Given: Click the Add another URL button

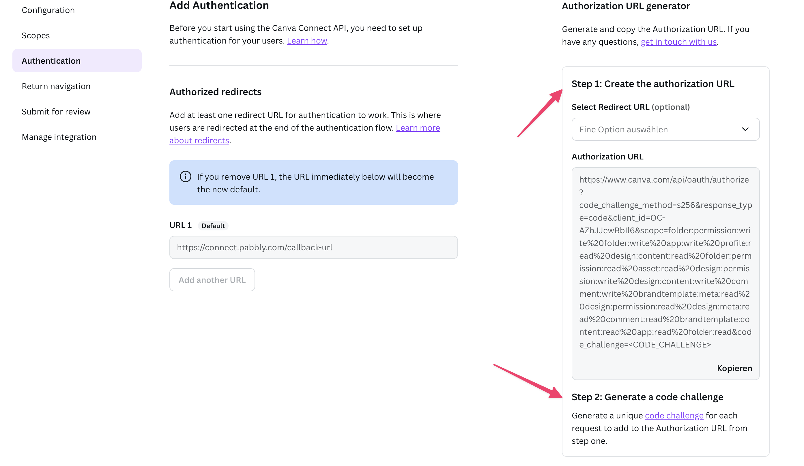Looking at the screenshot, I should coord(212,279).
